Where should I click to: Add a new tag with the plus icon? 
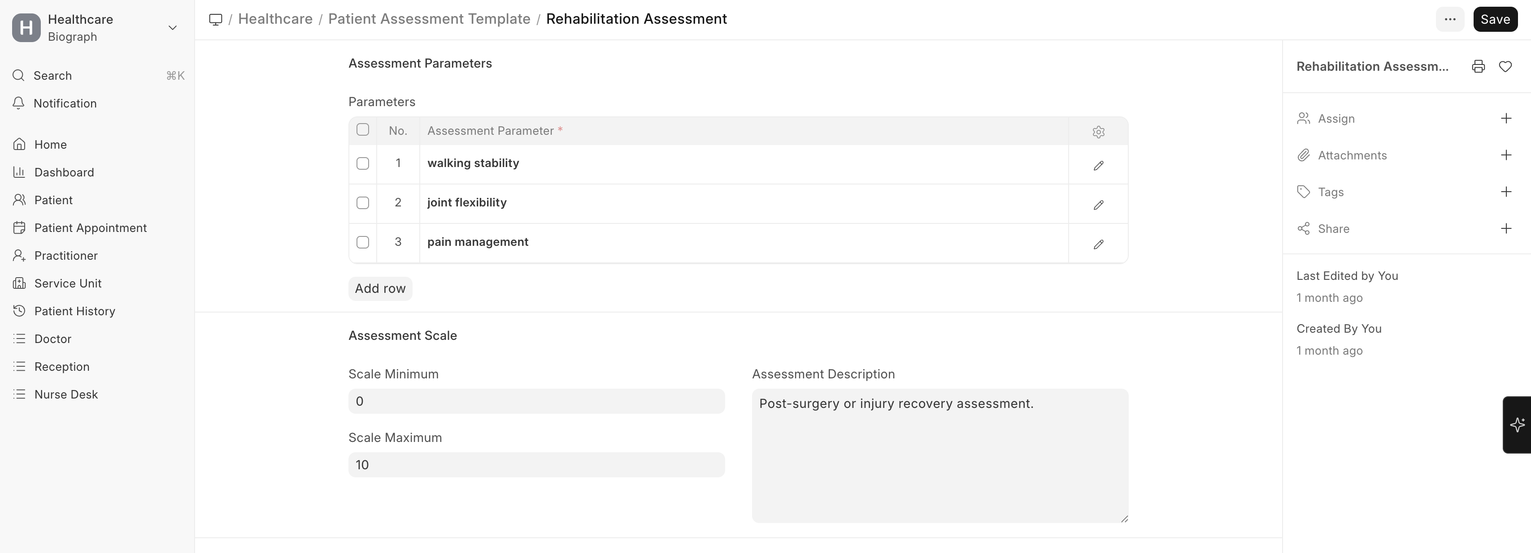click(x=1505, y=191)
